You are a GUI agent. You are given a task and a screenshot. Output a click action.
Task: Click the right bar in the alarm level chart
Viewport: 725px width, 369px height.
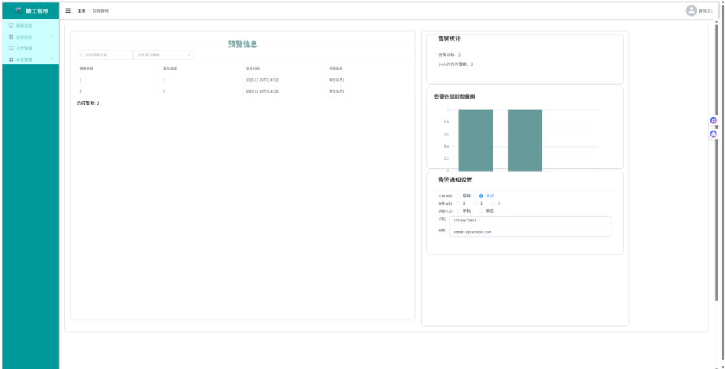click(x=525, y=140)
